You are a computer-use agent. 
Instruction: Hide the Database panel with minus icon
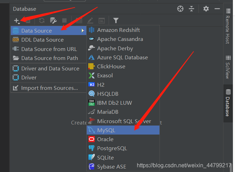click(217, 9)
